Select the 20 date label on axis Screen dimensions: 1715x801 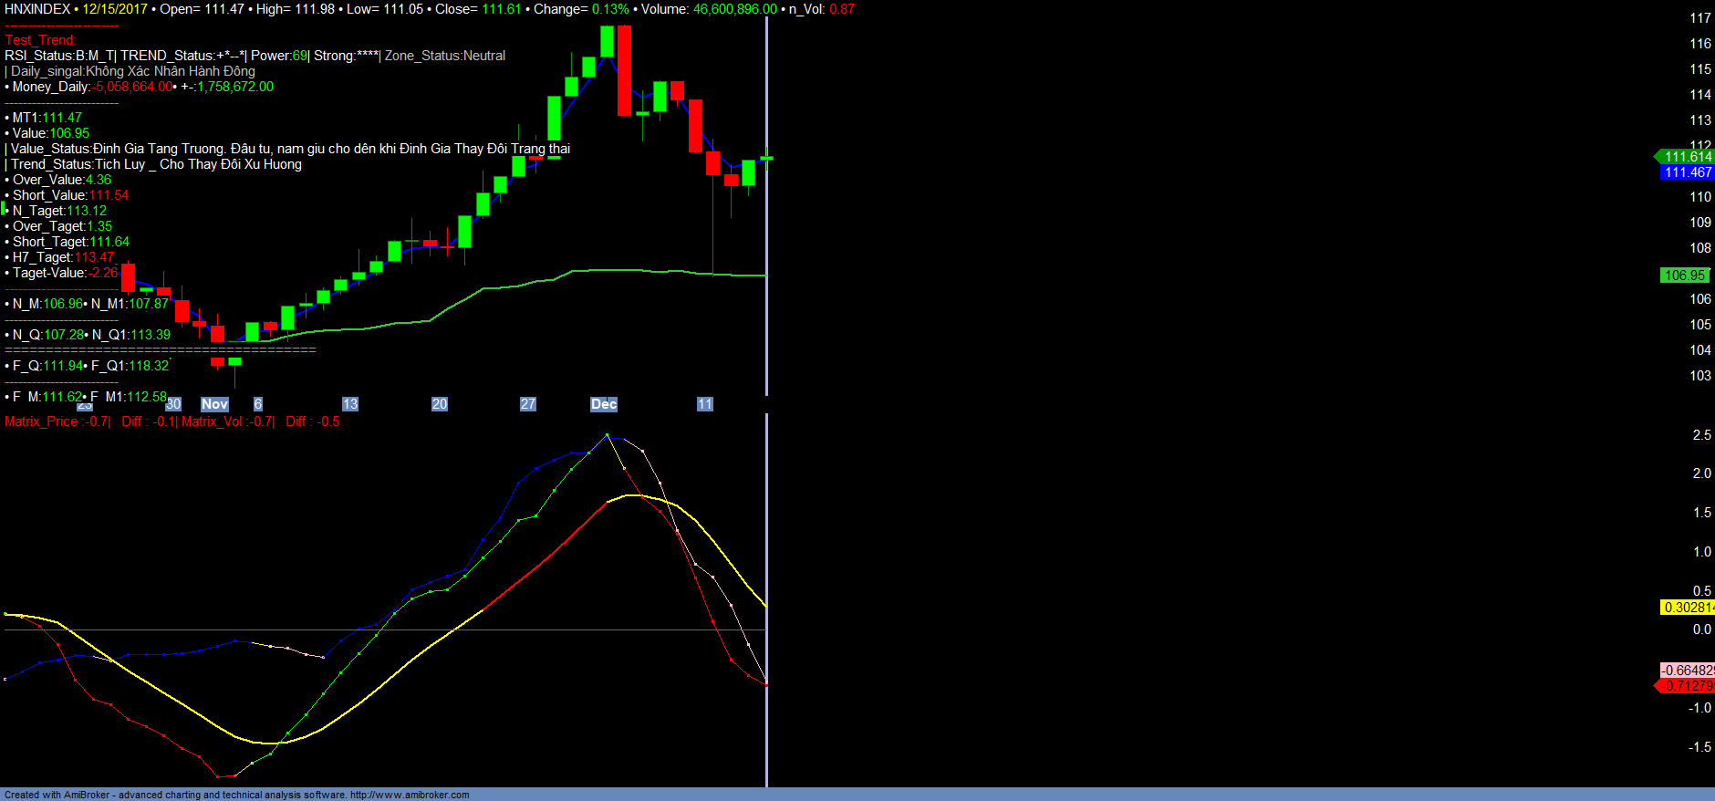pos(440,404)
